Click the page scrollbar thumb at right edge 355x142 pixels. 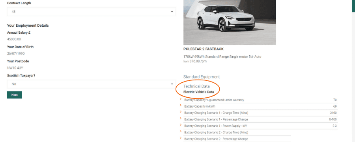point(353,6)
